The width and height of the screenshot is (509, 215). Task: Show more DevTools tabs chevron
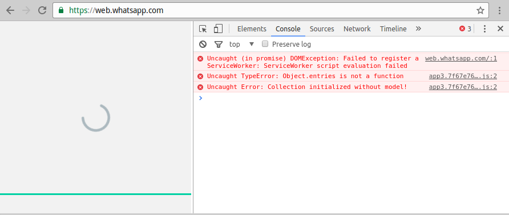click(418, 29)
